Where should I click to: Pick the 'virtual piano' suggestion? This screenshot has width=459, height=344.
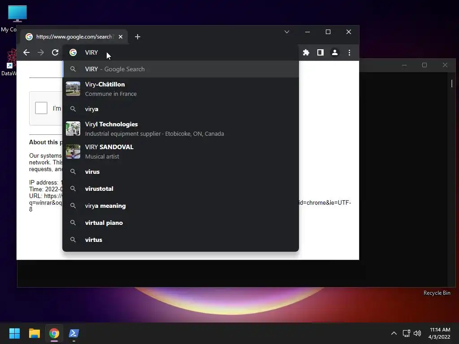point(181,223)
